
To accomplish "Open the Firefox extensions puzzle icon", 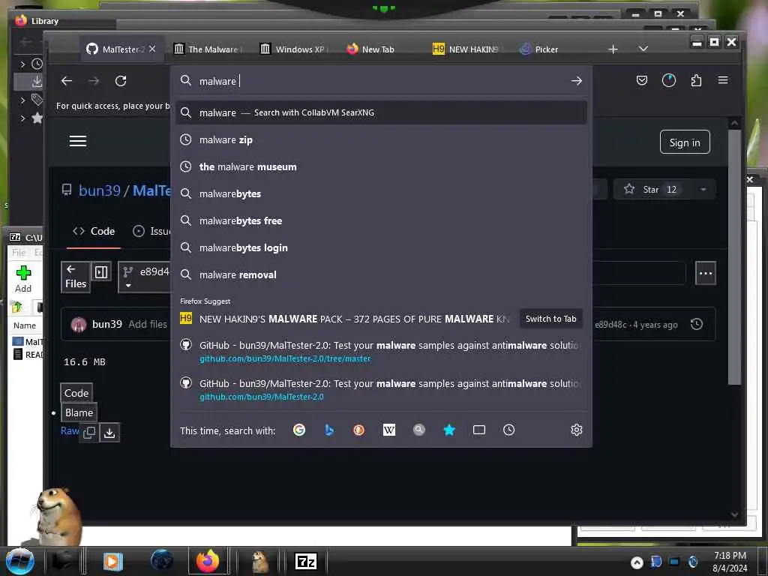I will tap(696, 80).
